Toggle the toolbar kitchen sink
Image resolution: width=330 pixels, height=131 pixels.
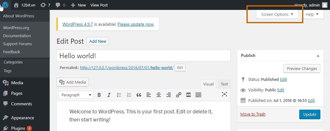(x=198, y=95)
